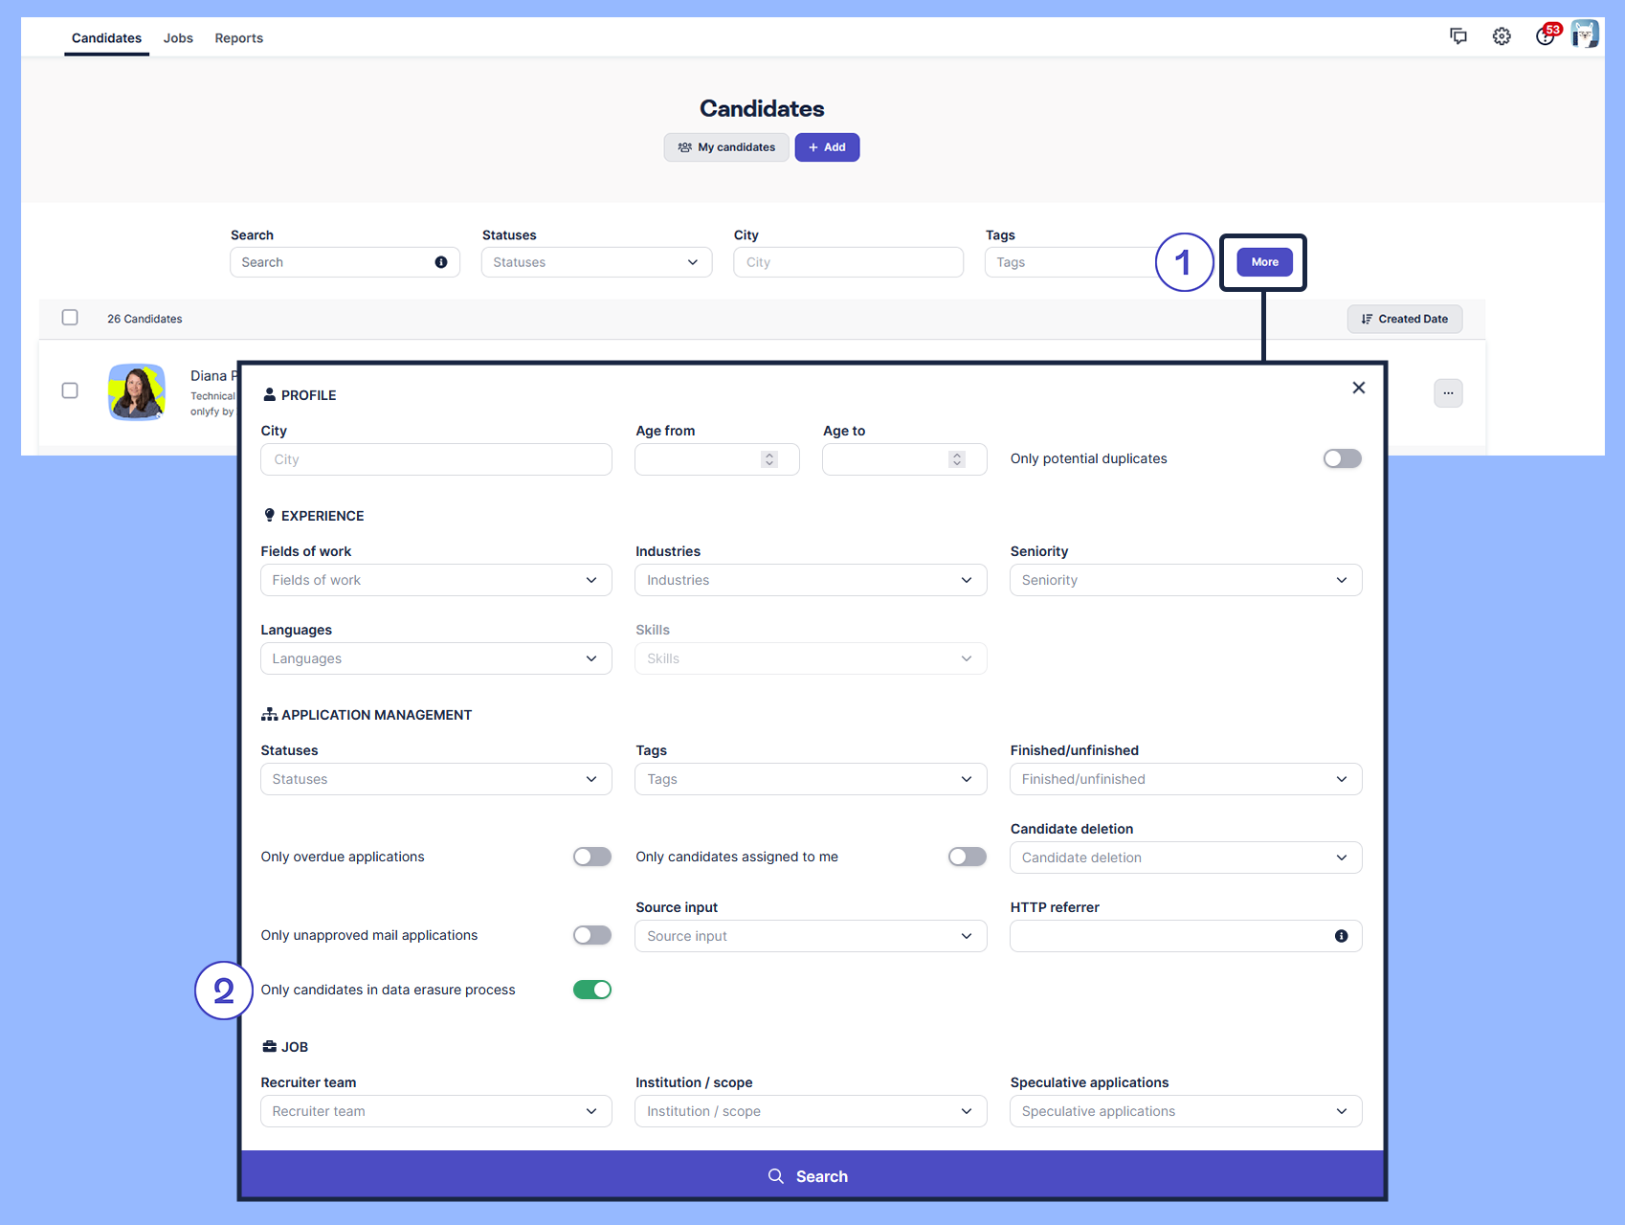The height and width of the screenshot is (1225, 1625).
Task: Click the City field in Profile section
Action: [435, 459]
